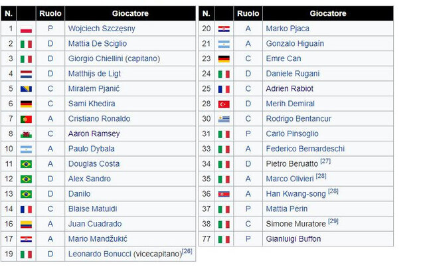Click the North Korean flag by Han Kwang-song
This screenshot has width=425, height=271.
click(224, 194)
